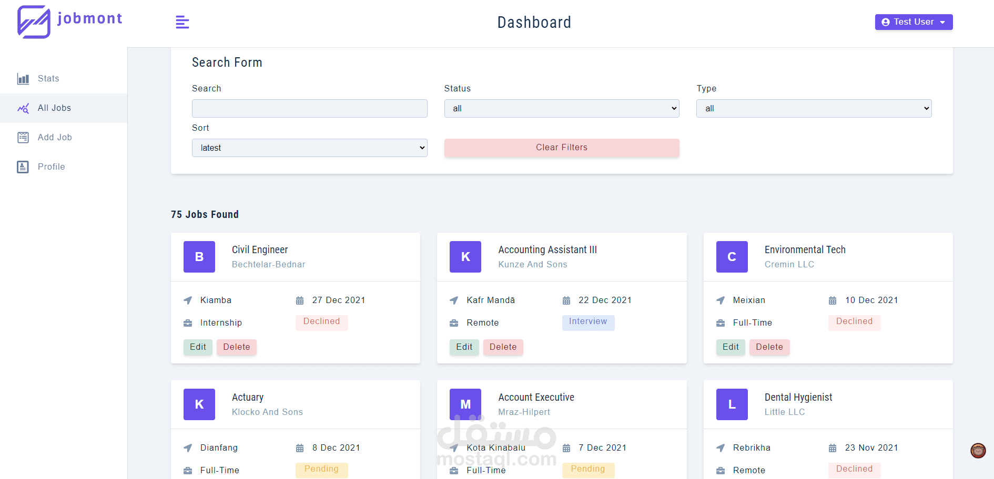Viewport: 994px width, 479px height.
Task: Click the 'Mraz-Hilpert' company name
Action: tap(524, 412)
